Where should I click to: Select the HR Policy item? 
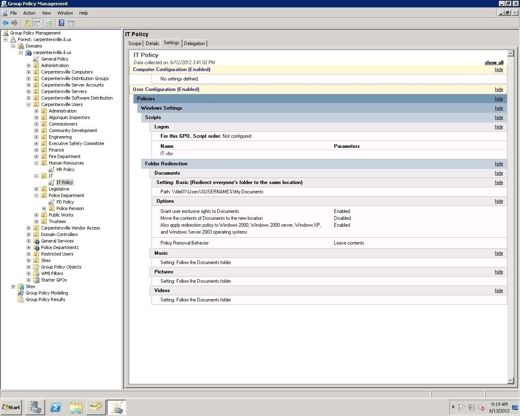(65, 169)
